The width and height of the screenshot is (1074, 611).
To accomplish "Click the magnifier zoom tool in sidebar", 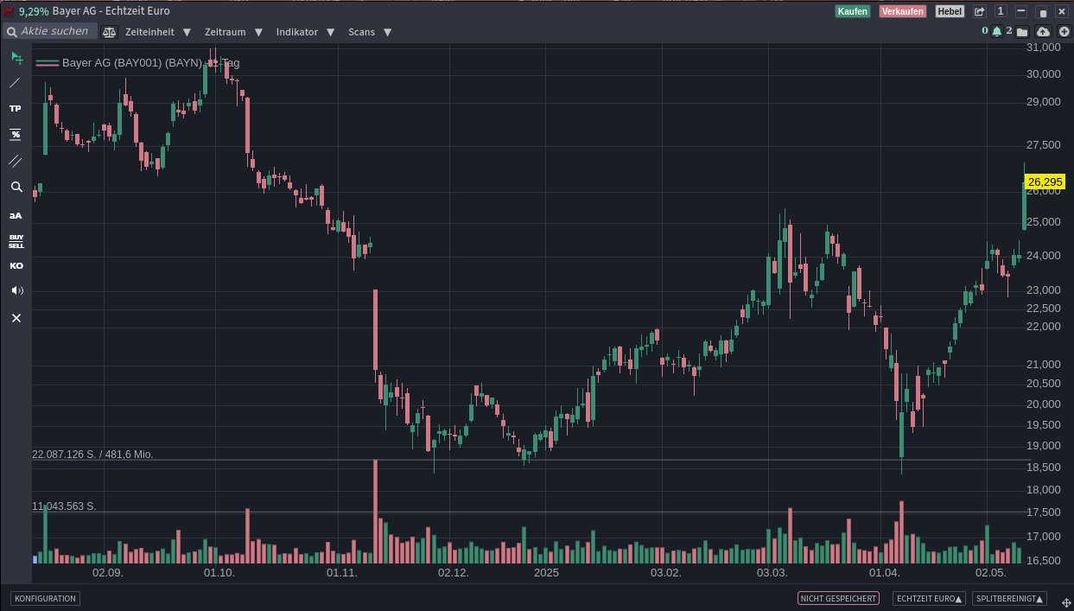I will (16, 187).
